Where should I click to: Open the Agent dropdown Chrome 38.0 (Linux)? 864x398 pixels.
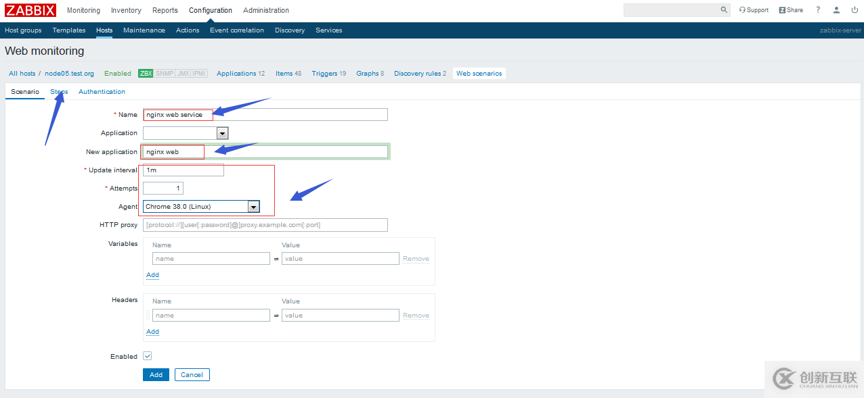[x=201, y=207]
